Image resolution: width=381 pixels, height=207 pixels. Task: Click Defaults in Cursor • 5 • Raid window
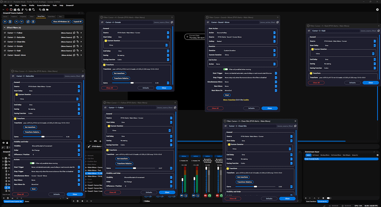pyautogui.click(x=352, y=82)
